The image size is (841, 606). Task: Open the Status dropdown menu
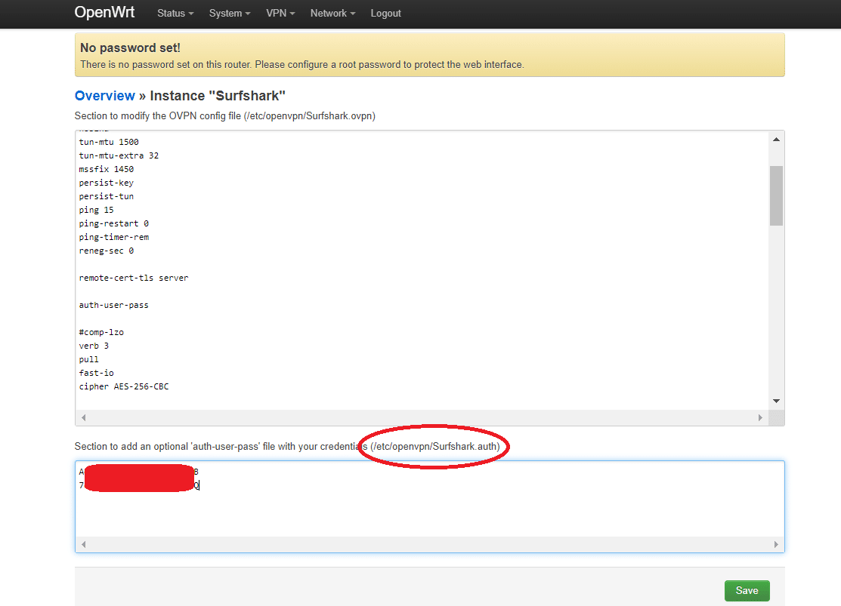coord(175,14)
